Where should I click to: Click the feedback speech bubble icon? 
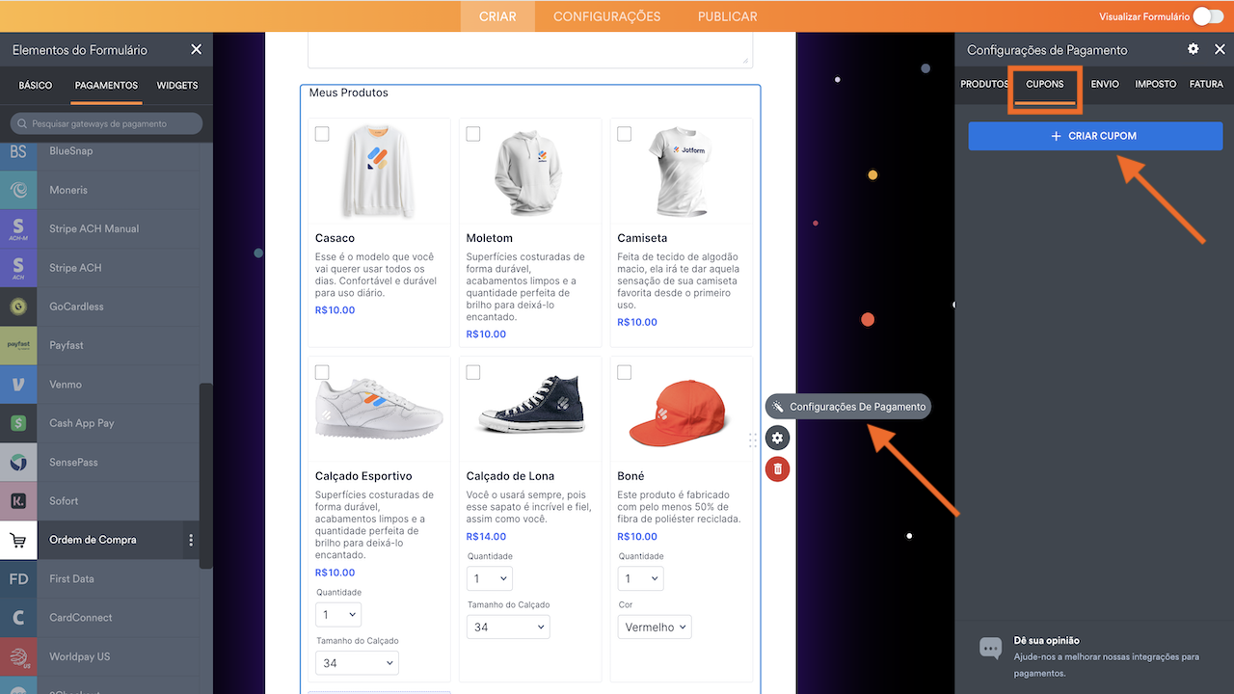(990, 648)
